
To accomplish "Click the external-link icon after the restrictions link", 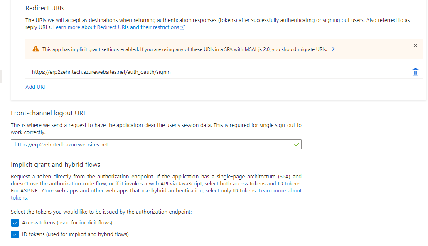I will 182,27.
